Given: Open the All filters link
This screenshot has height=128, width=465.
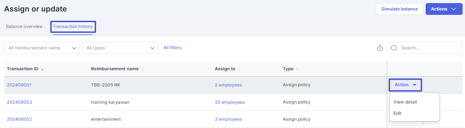Looking at the screenshot, I should (x=172, y=48).
